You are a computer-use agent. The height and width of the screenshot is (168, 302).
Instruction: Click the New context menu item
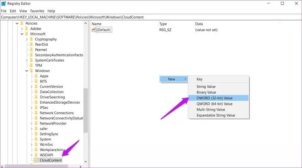click(174, 79)
